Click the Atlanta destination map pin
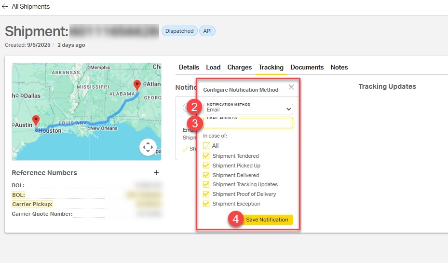 (x=137, y=85)
